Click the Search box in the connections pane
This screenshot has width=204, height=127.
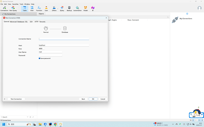(14, 117)
